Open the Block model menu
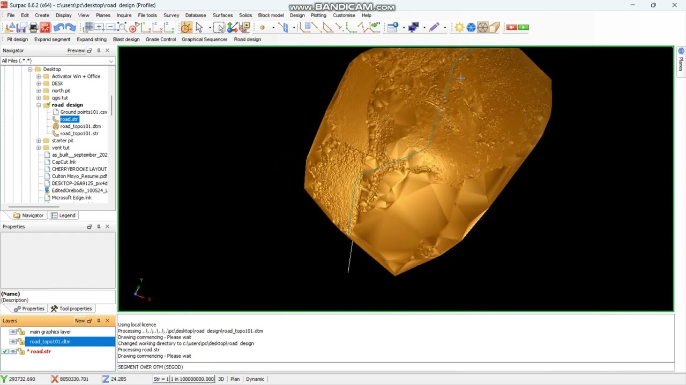Screen dimensions: 686x385 271,16
